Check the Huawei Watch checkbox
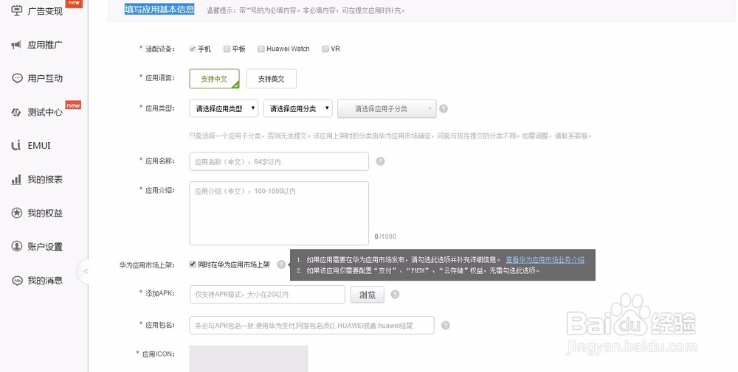 [261, 49]
